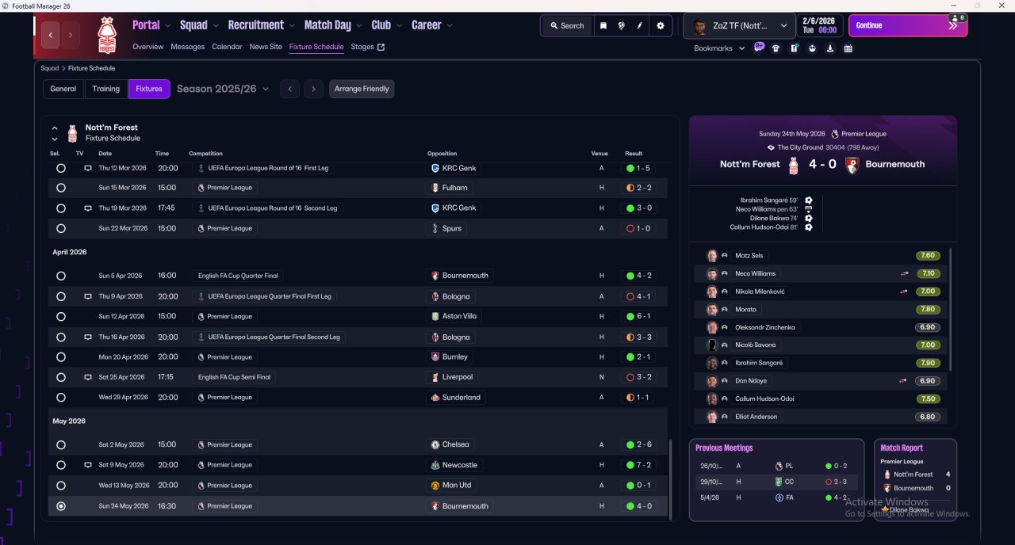The width and height of the screenshot is (1015, 545).
Task: Open the bookmark icon next to Search
Action: 603,25
